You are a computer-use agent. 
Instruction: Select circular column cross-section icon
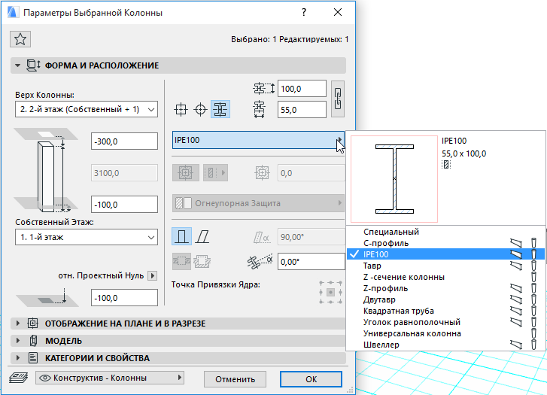201,110
